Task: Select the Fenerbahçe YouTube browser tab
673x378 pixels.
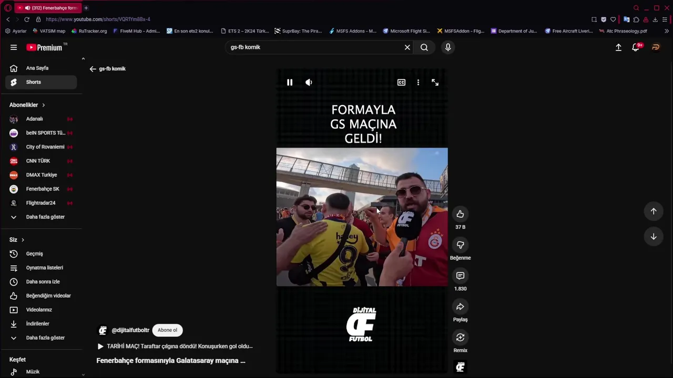Action: coord(47,8)
